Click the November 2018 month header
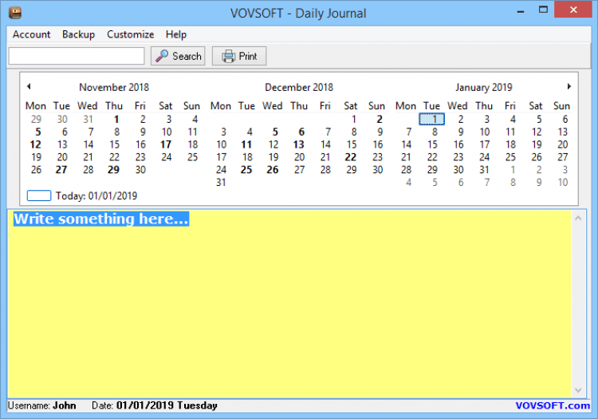 pyautogui.click(x=113, y=88)
